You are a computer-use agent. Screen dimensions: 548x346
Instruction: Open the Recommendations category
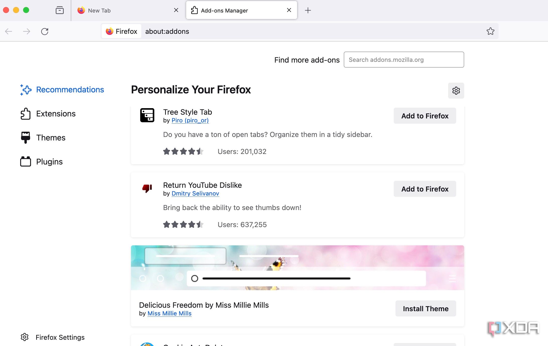[62, 90]
